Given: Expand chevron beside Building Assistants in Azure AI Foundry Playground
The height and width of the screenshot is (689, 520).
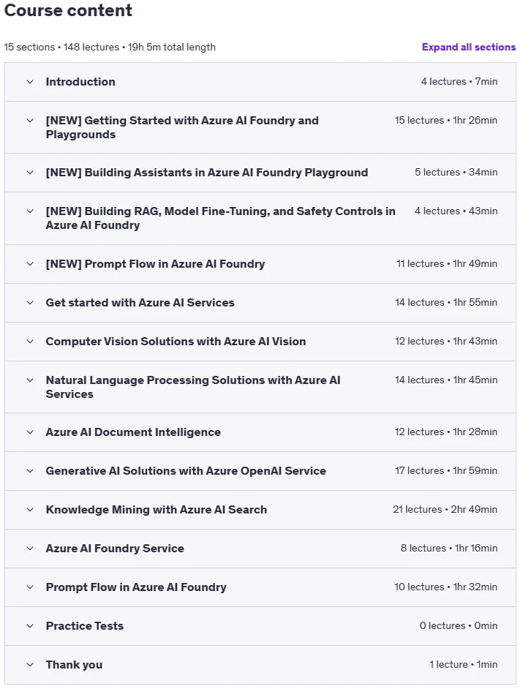Looking at the screenshot, I should 30,173.
